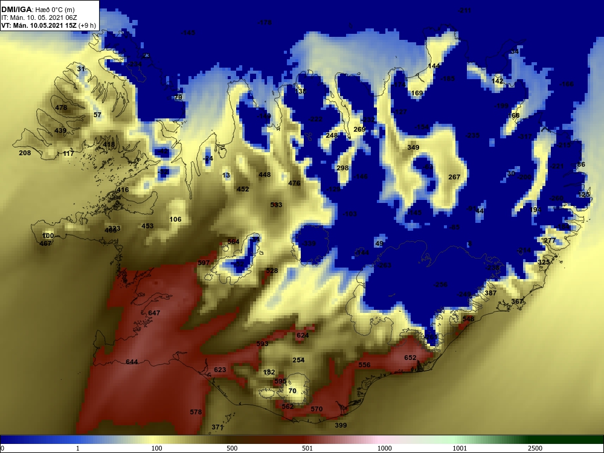Click the 644 map value
Image resolution: width=604 pixels, height=453 pixels.
(132, 362)
